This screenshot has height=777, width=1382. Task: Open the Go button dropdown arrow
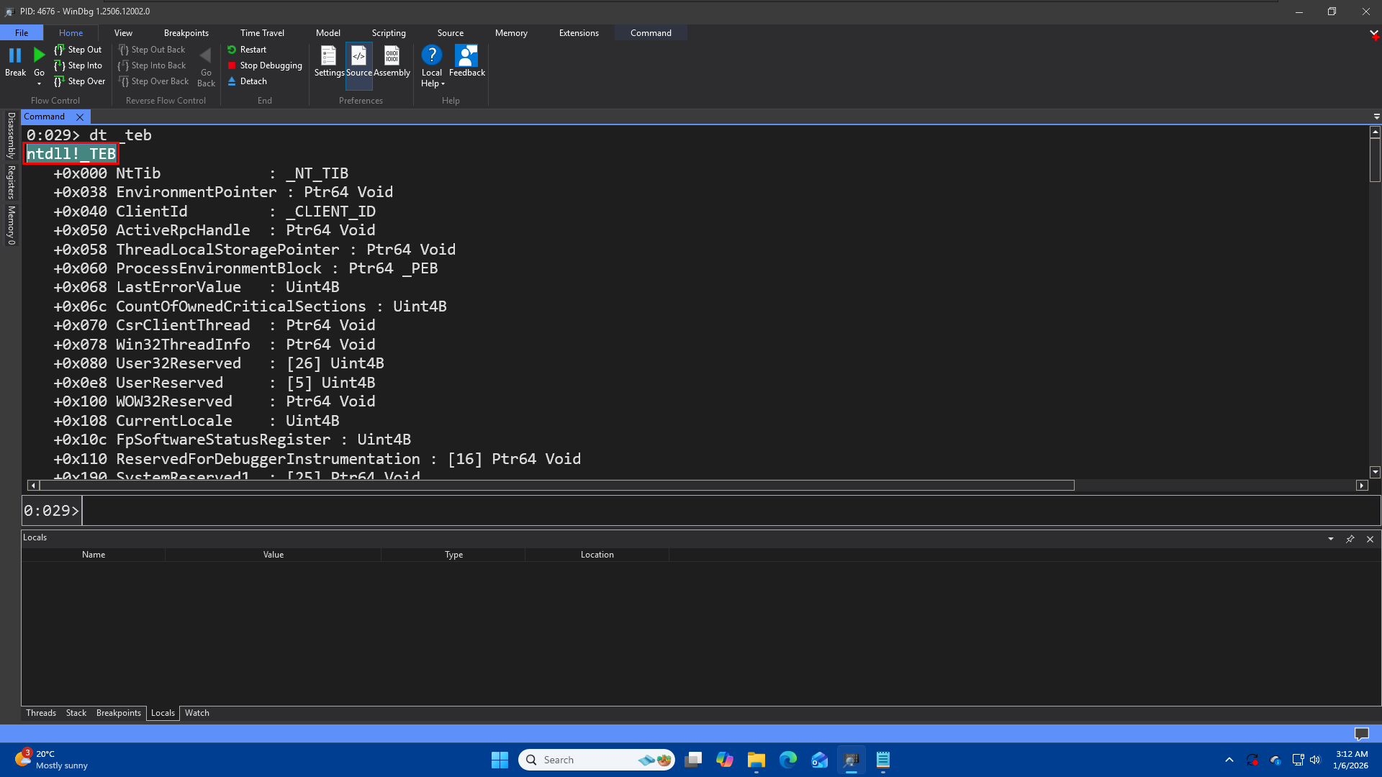click(39, 84)
